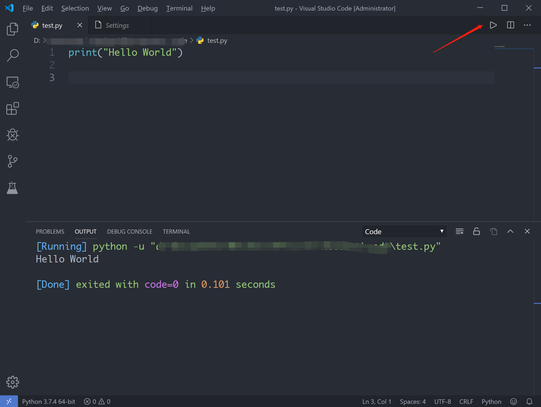Close the bottom panel
This screenshot has width=541, height=407.
pos(527,232)
